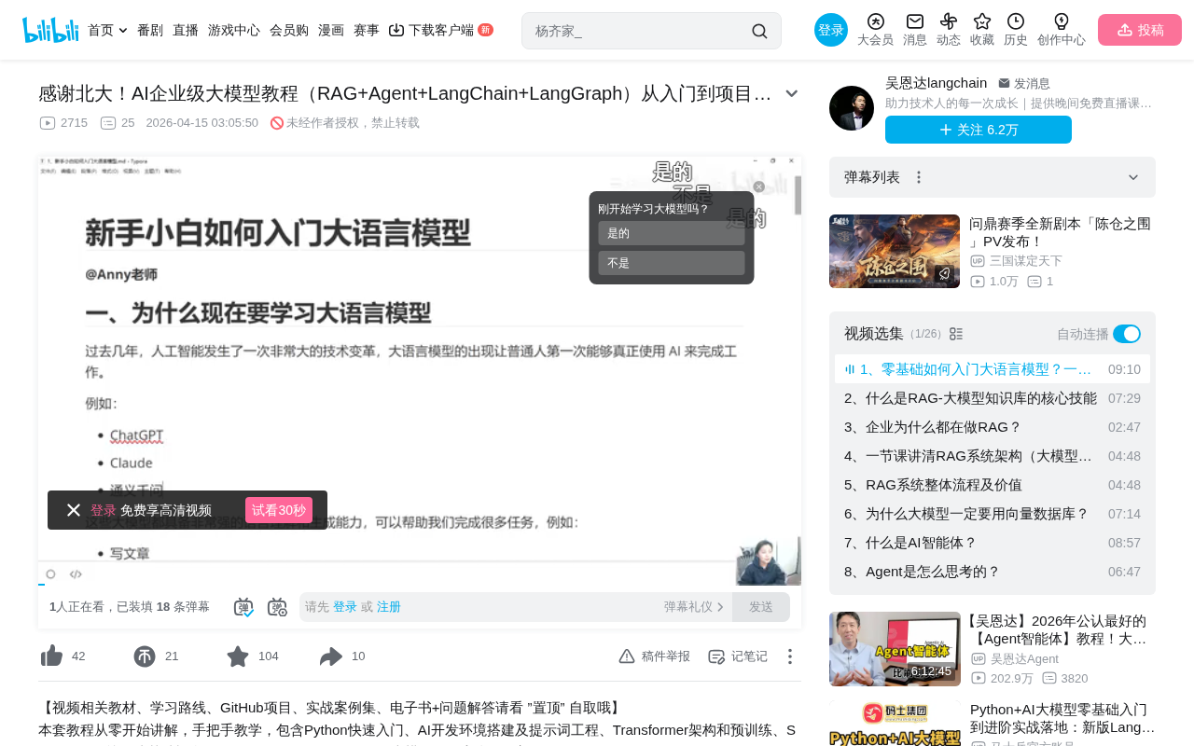Play episode 7 什么是AI智能体
The image size is (1194, 746).
[x=993, y=543]
